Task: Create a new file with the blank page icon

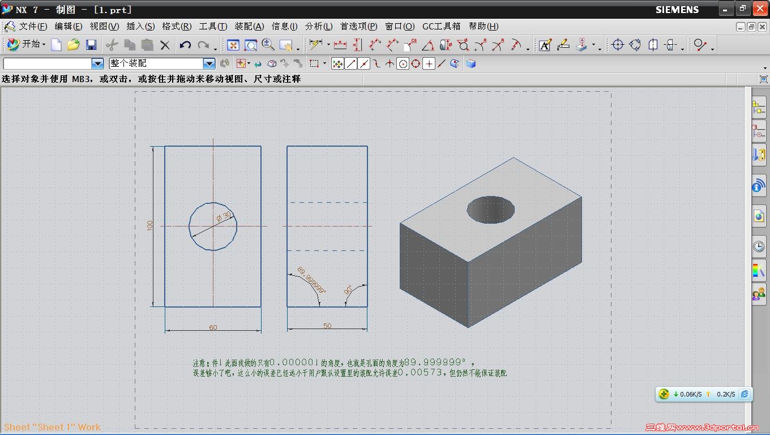Action: point(56,45)
